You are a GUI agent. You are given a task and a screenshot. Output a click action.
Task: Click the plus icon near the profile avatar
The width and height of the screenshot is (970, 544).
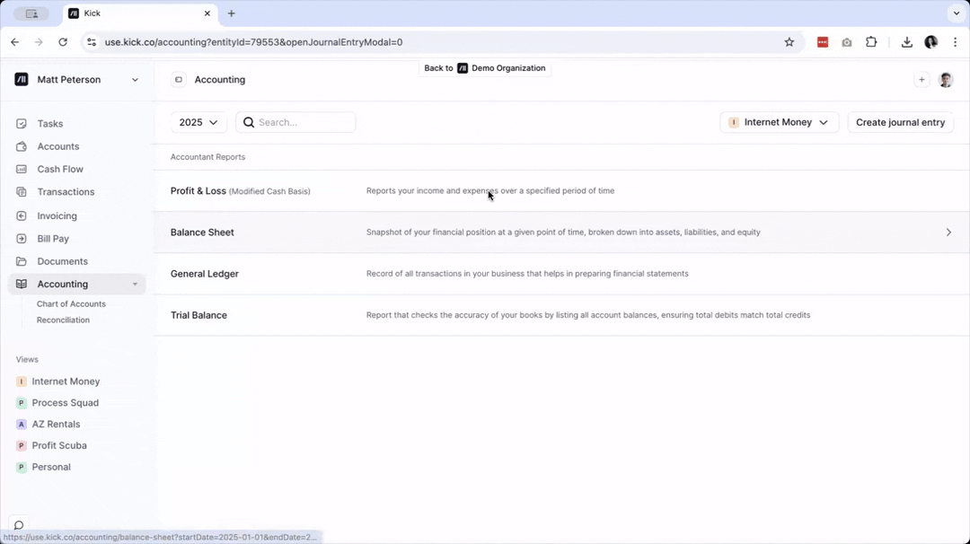pyautogui.click(x=921, y=79)
